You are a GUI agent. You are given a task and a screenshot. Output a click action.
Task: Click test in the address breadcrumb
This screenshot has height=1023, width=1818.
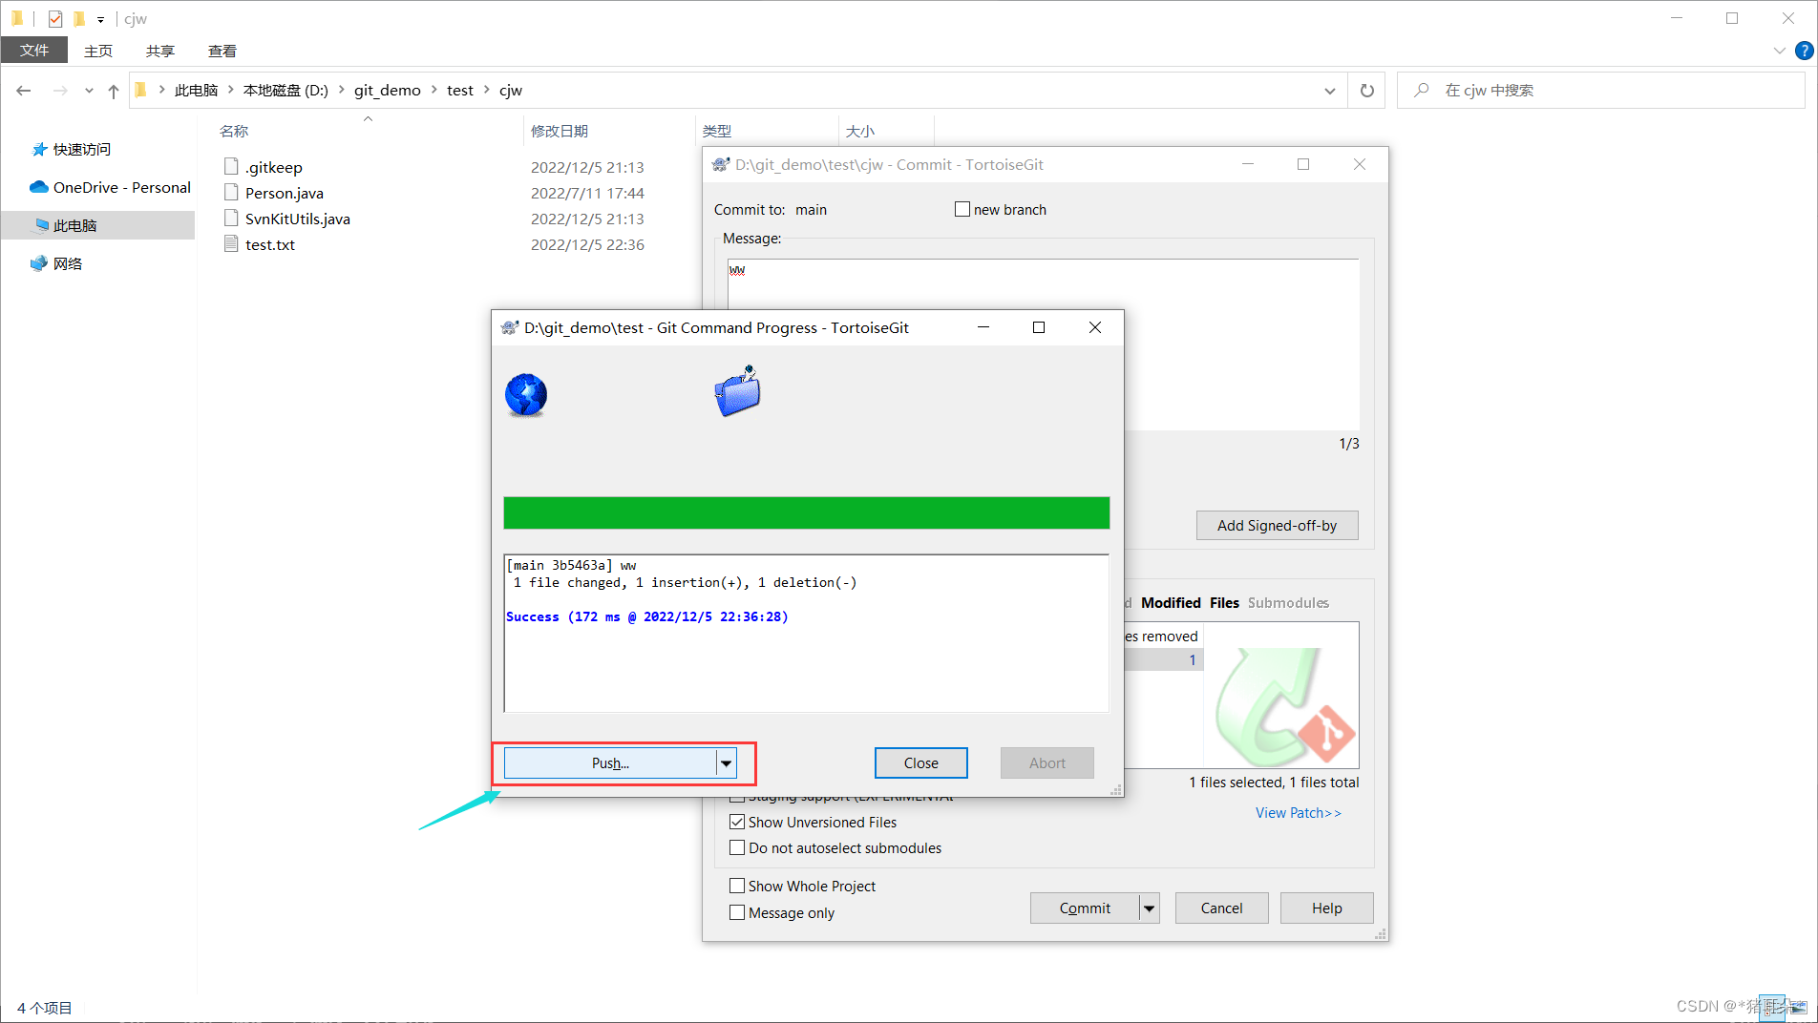pos(459,90)
